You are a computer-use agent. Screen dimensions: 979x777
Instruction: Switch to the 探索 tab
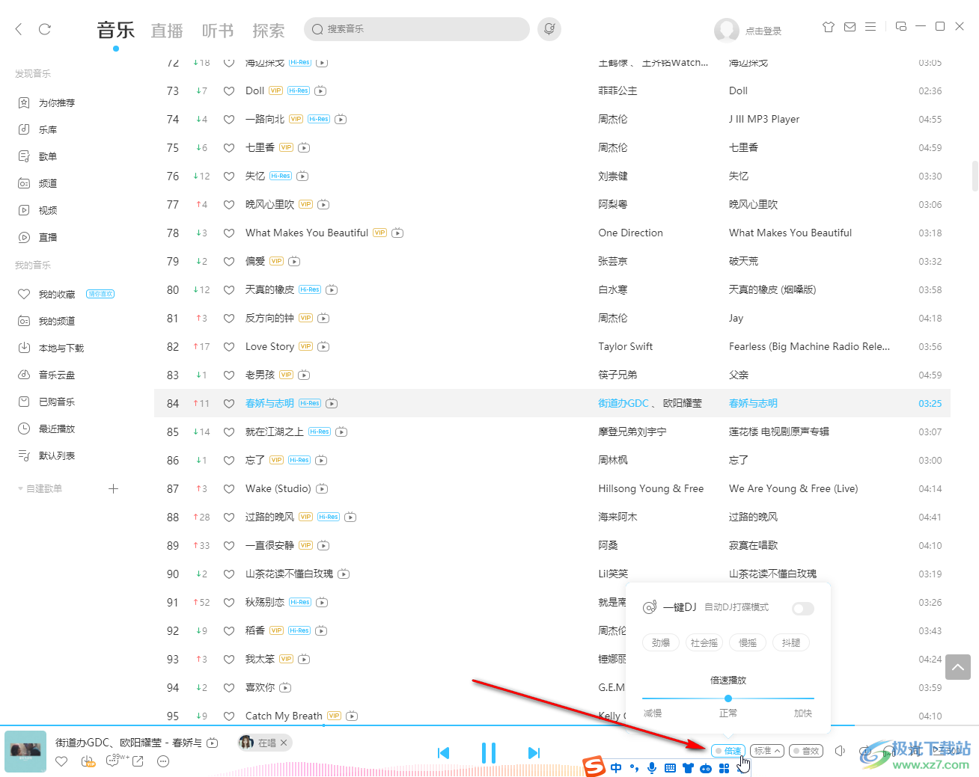tap(269, 31)
